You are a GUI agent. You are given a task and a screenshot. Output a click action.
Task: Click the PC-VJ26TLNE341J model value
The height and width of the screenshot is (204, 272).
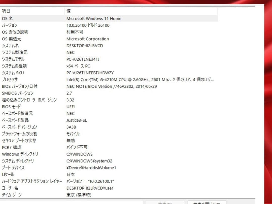(x=83, y=59)
